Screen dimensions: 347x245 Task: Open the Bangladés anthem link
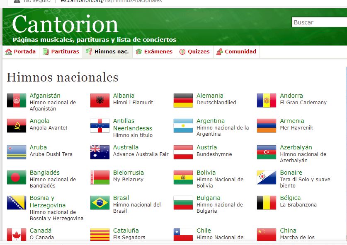pyautogui.click(x=44, y=173)
